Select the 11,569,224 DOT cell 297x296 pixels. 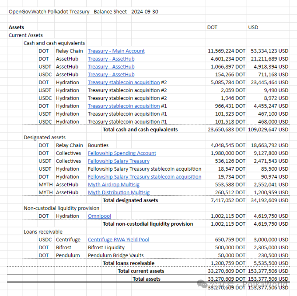pos(226,51)
